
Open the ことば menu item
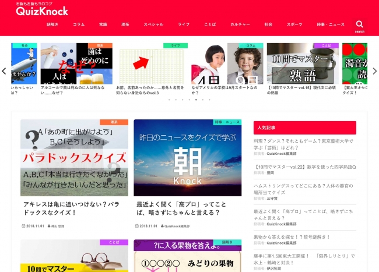click(x=210, y=24)
